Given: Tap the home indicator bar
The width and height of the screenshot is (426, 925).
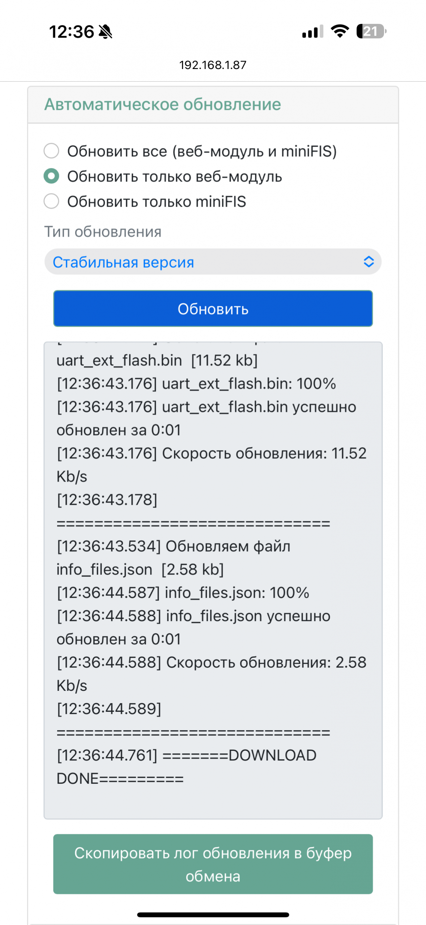Looking at the screenshot, I should click(213, 915).
